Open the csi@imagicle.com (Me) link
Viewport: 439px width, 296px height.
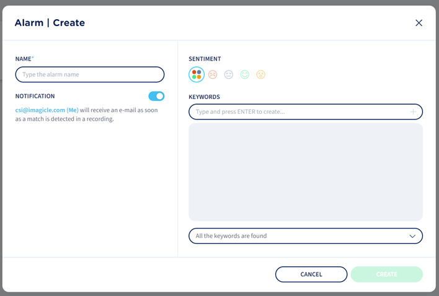pyautogui.click(x=47, y=110)
